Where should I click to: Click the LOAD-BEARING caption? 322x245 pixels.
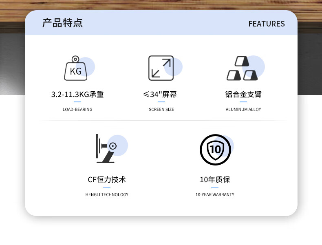(77, 110)
